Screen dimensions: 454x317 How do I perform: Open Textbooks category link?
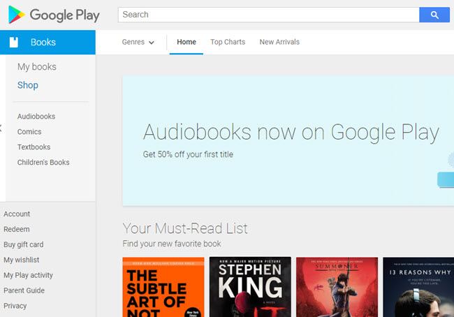click(34, 147)
